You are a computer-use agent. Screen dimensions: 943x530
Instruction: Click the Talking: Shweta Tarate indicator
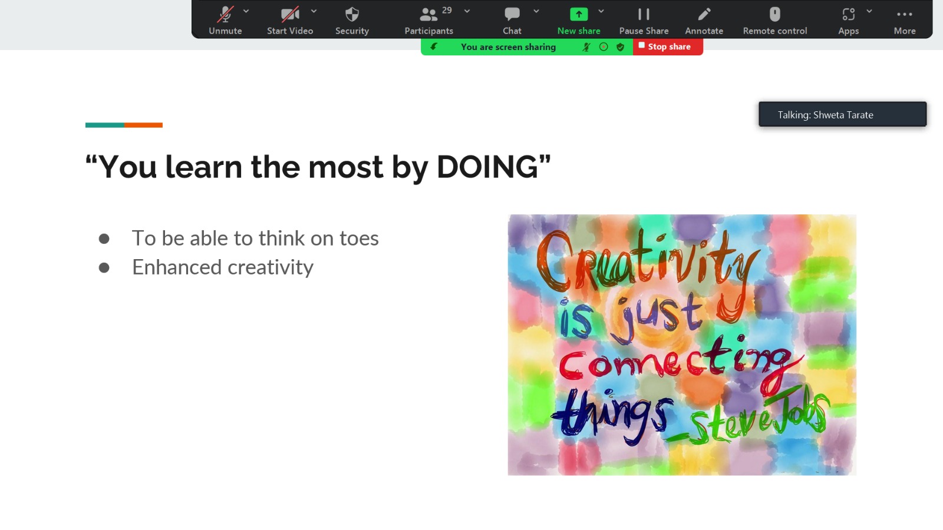pos(842,115)
